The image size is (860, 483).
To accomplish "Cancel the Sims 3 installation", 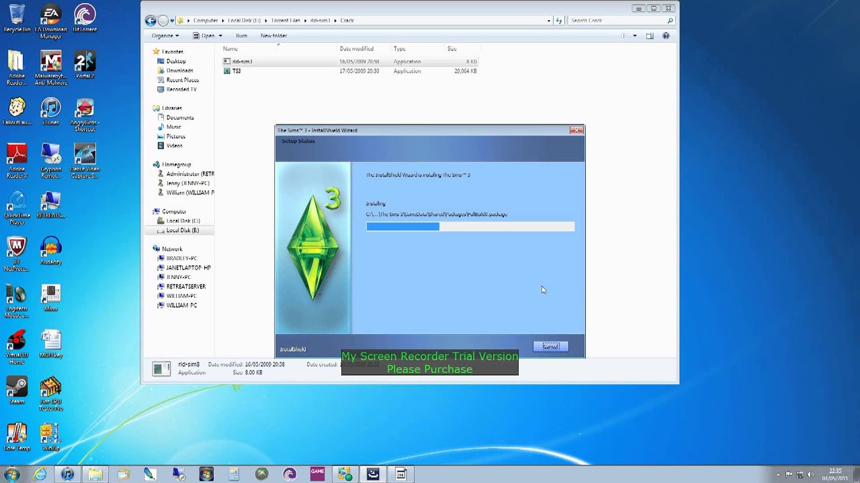I will click(550, 346).
